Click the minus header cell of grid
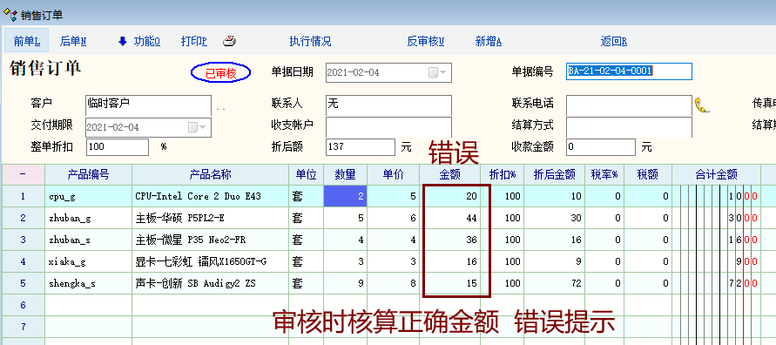Image resolution: width=776 pixels, height=345 pixels. coord(24,174)
